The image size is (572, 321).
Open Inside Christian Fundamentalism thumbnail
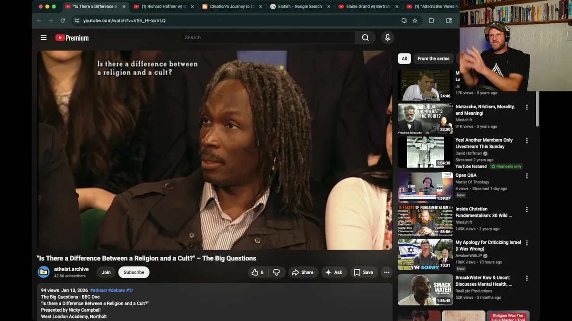(425, 221)
